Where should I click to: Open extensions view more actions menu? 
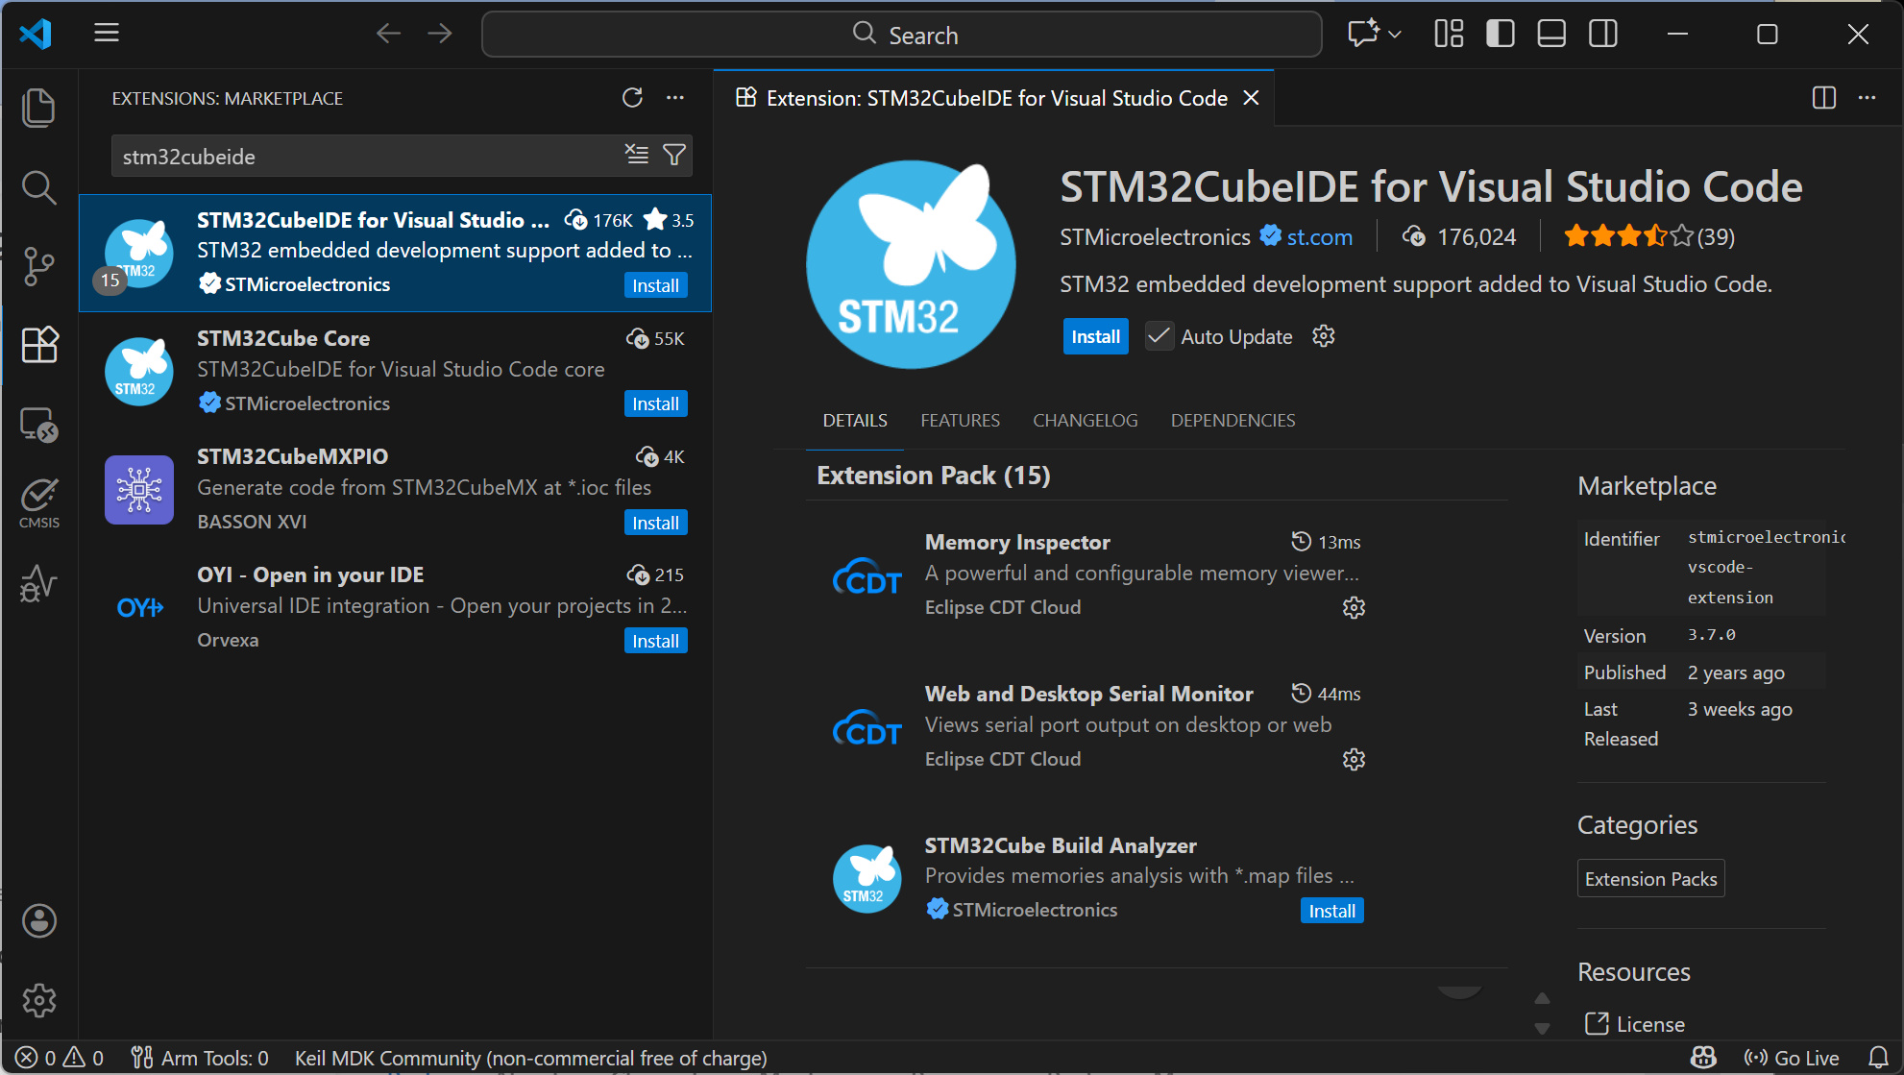point(675,98)
